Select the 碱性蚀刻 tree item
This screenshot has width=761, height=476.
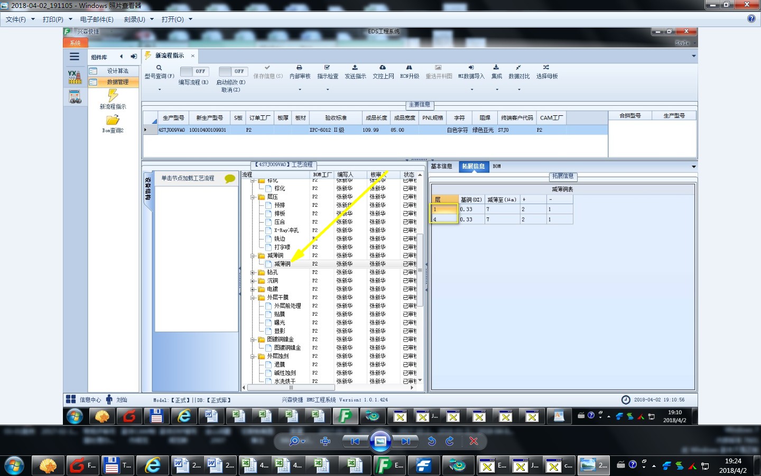tap(285, 373)
